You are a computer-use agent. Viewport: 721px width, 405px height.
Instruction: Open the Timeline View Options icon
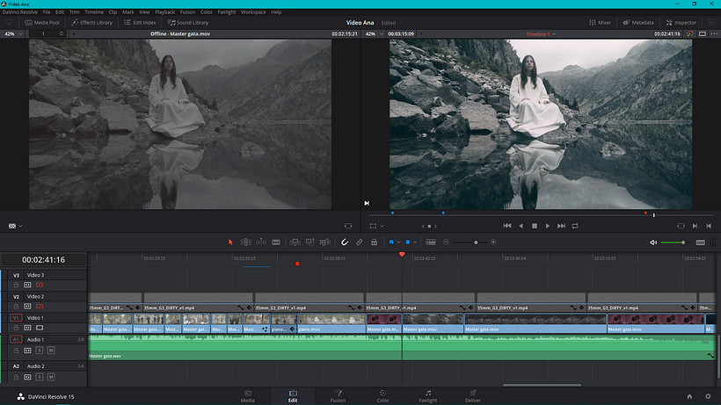point(431,242)
